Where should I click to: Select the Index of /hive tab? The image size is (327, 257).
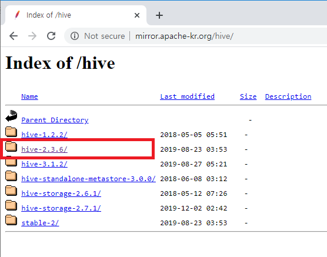pyautogui.click(x=75, y=15)
